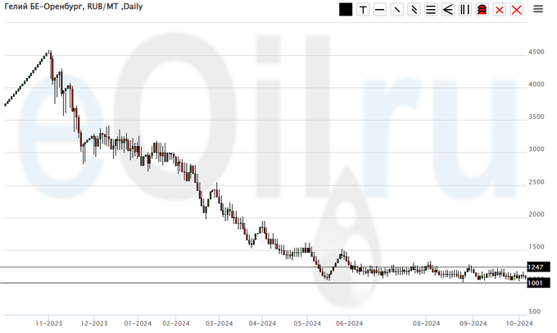Click the 1001 price level label
The width and height of the screenshot is (557, 333).
(x=536, y=283)
